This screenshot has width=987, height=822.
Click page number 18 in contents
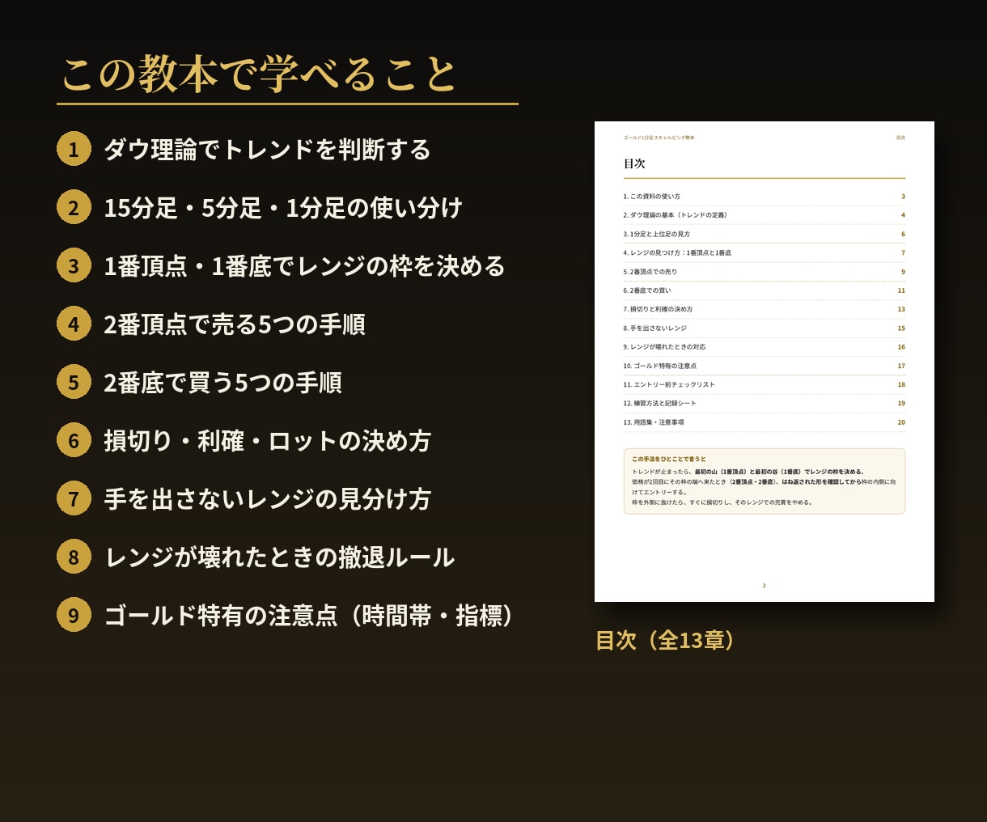click(x=901, y=384)
